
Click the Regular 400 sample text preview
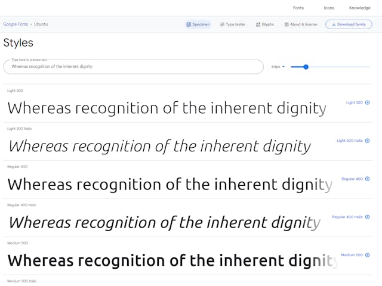[x=170, y=184]
